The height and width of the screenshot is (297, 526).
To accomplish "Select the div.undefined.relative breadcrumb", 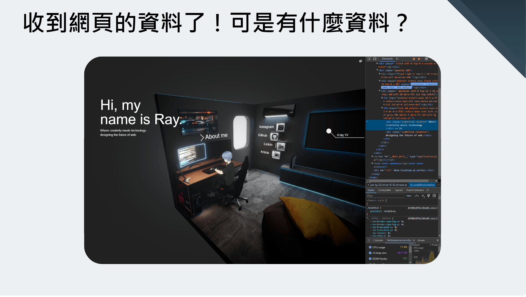I will [422, 185].
